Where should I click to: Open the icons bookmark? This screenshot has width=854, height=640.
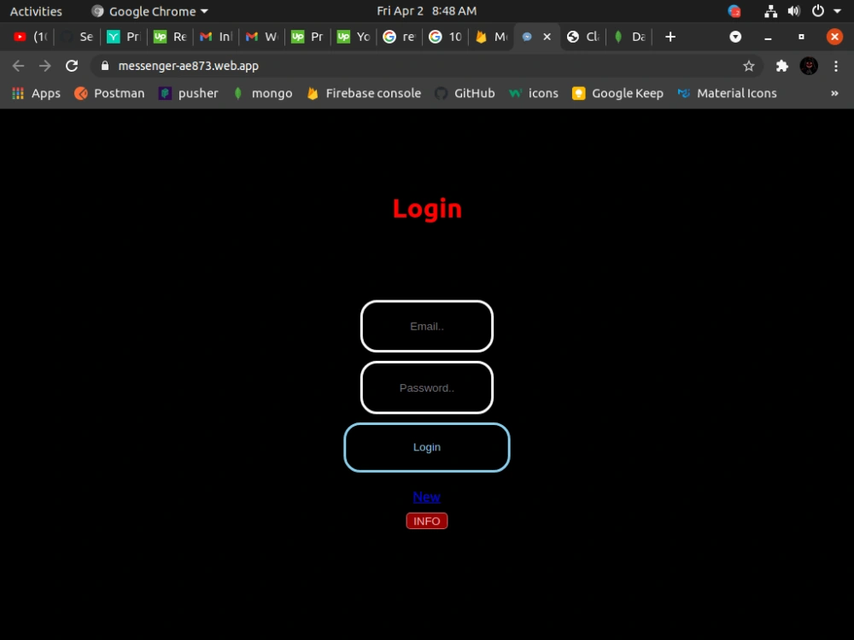point(533,93)
